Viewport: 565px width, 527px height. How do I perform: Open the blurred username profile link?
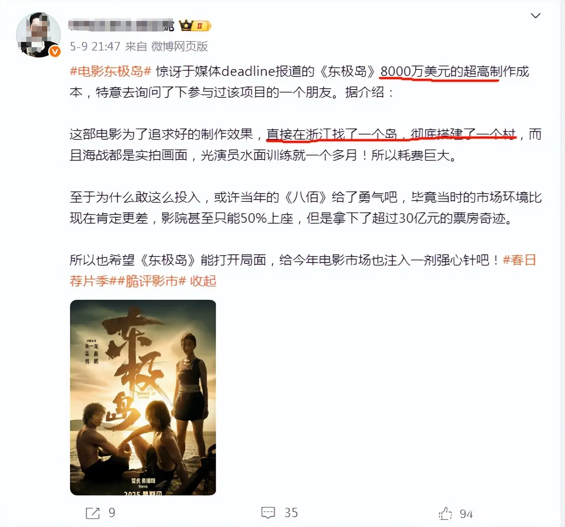tap(121, 26)
